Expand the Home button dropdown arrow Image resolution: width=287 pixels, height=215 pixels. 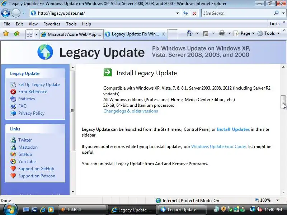(x=197, y=33)
